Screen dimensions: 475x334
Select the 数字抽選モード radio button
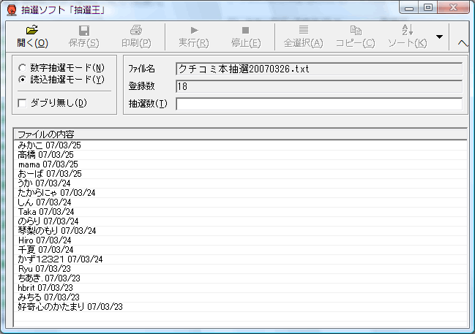[x=23, y=68]
